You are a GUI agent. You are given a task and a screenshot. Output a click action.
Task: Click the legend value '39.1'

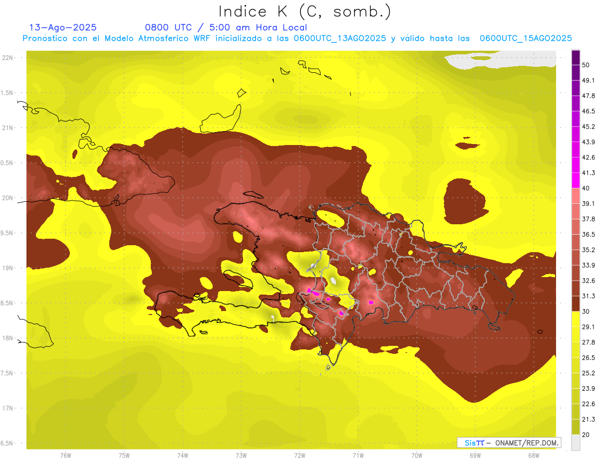click(589, 204)
